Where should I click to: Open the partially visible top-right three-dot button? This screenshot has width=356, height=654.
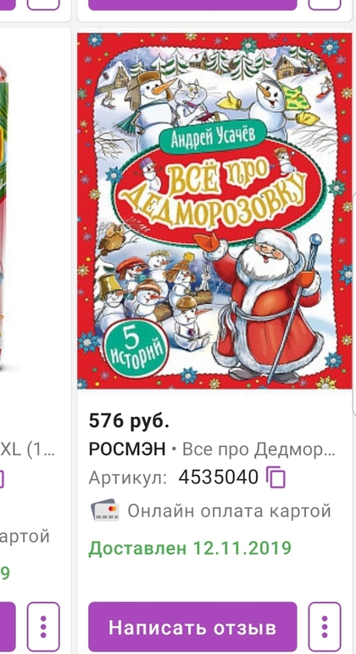pyautogui.click(x=325, y=4)
